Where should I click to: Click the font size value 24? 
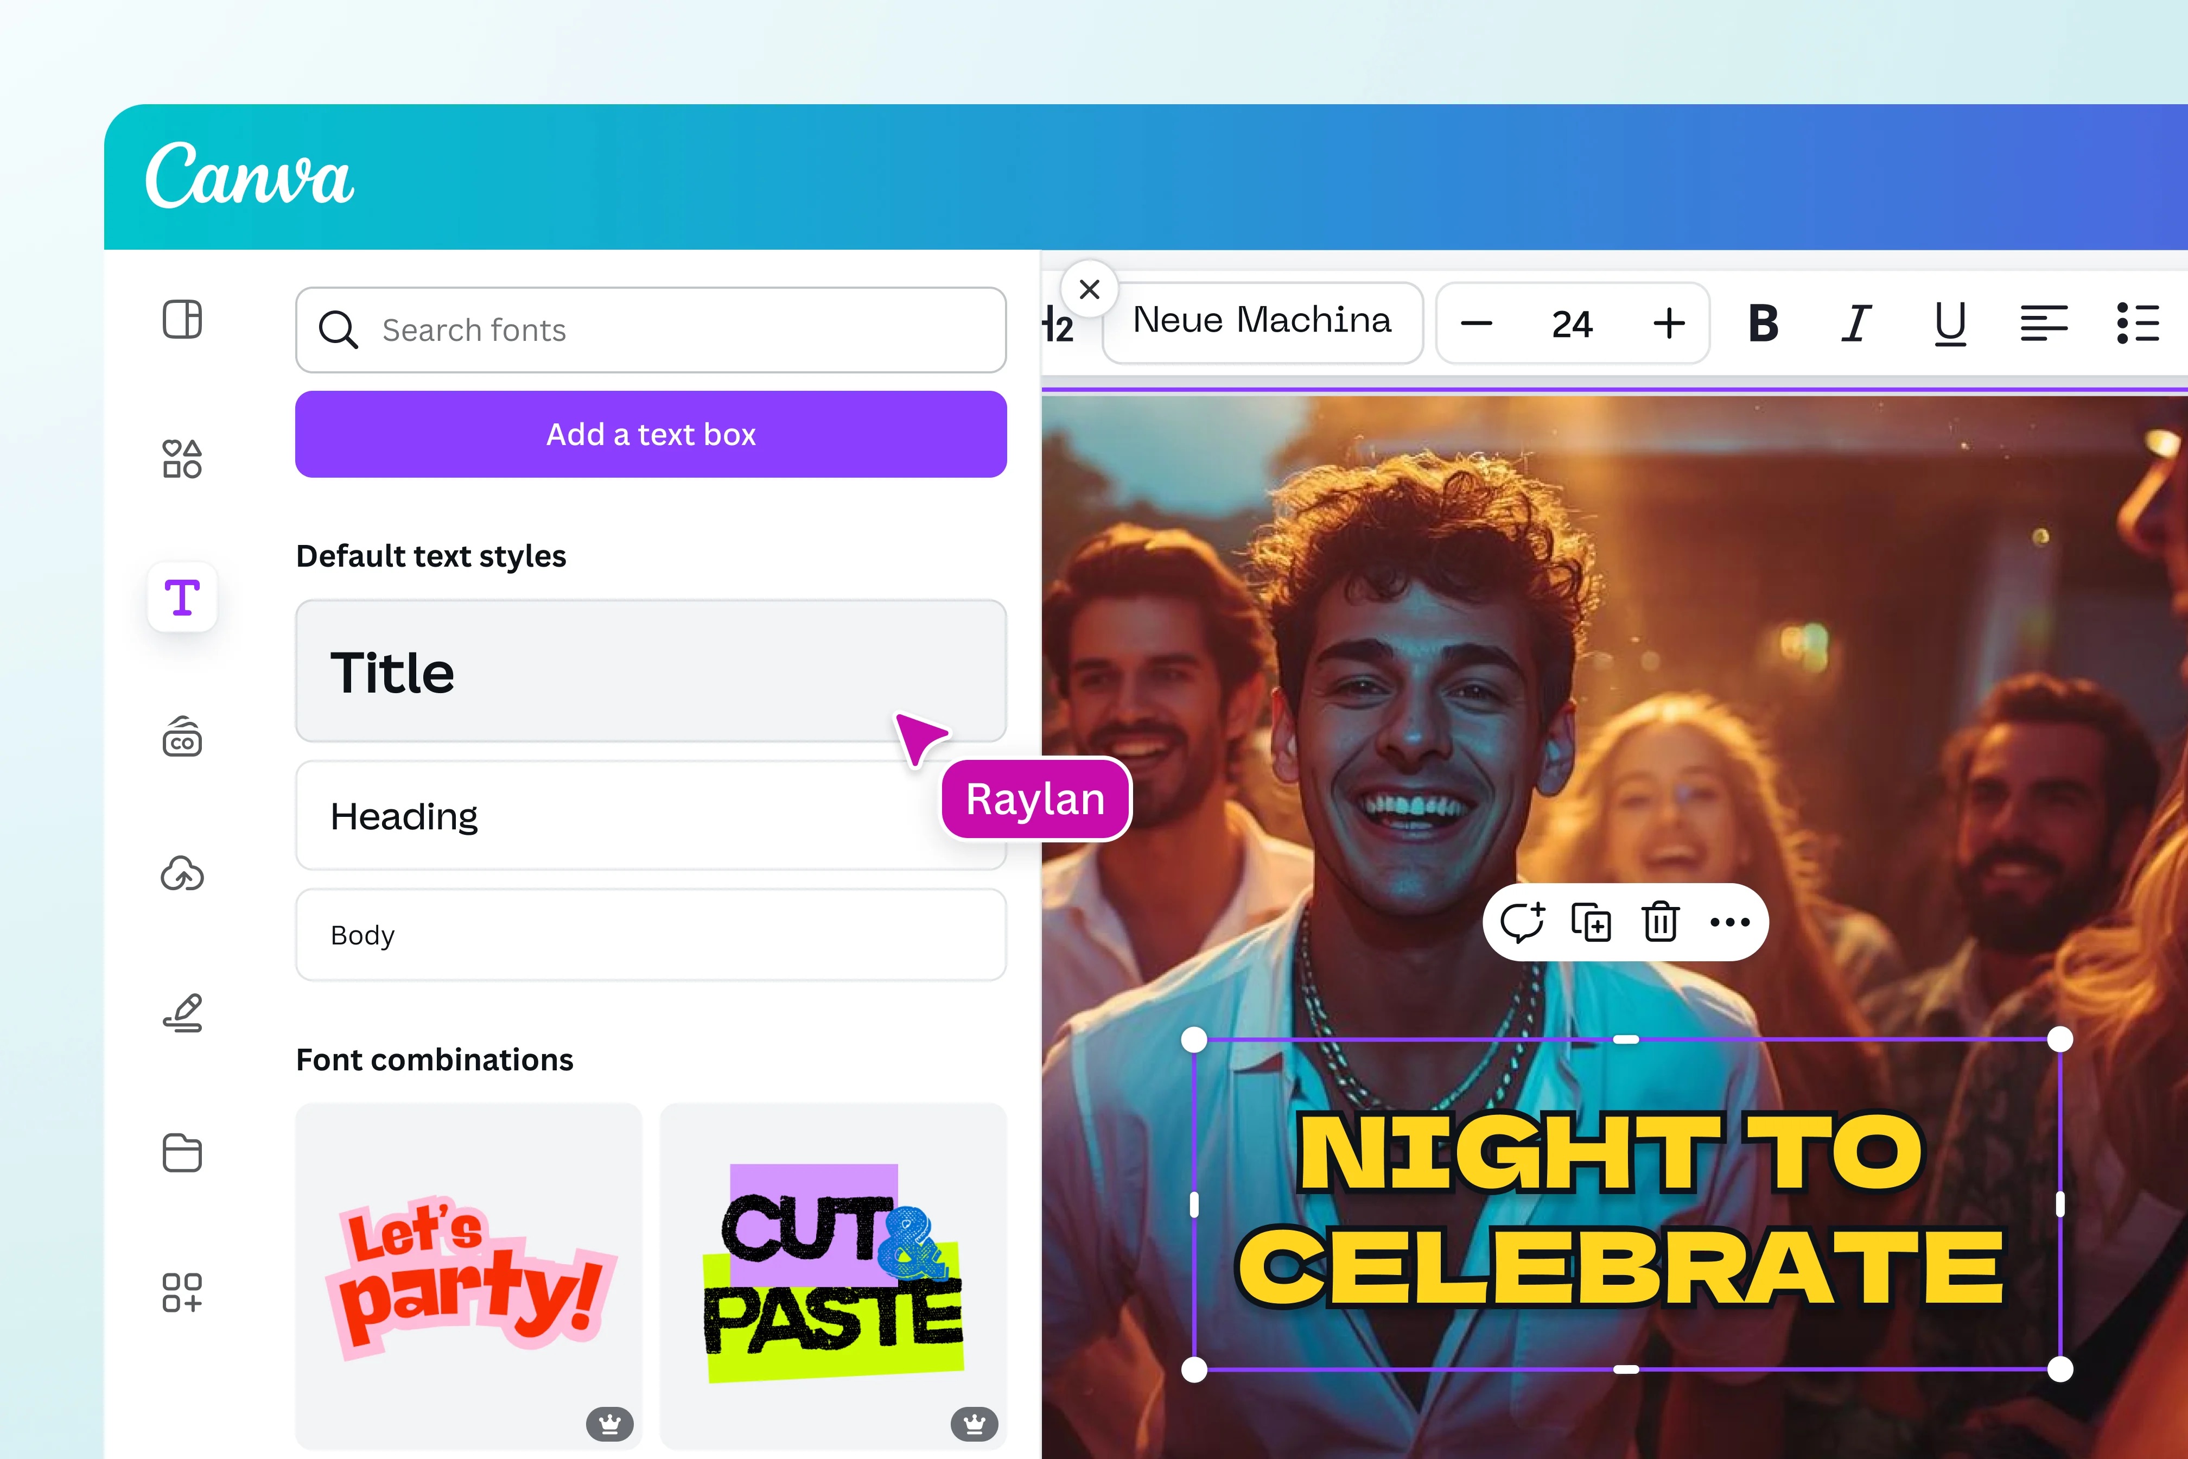[1572, 324]
